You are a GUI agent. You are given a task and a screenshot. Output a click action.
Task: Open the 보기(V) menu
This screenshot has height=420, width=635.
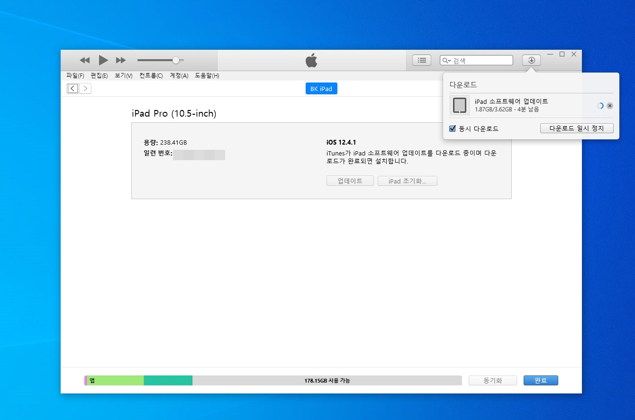point(124,76)
